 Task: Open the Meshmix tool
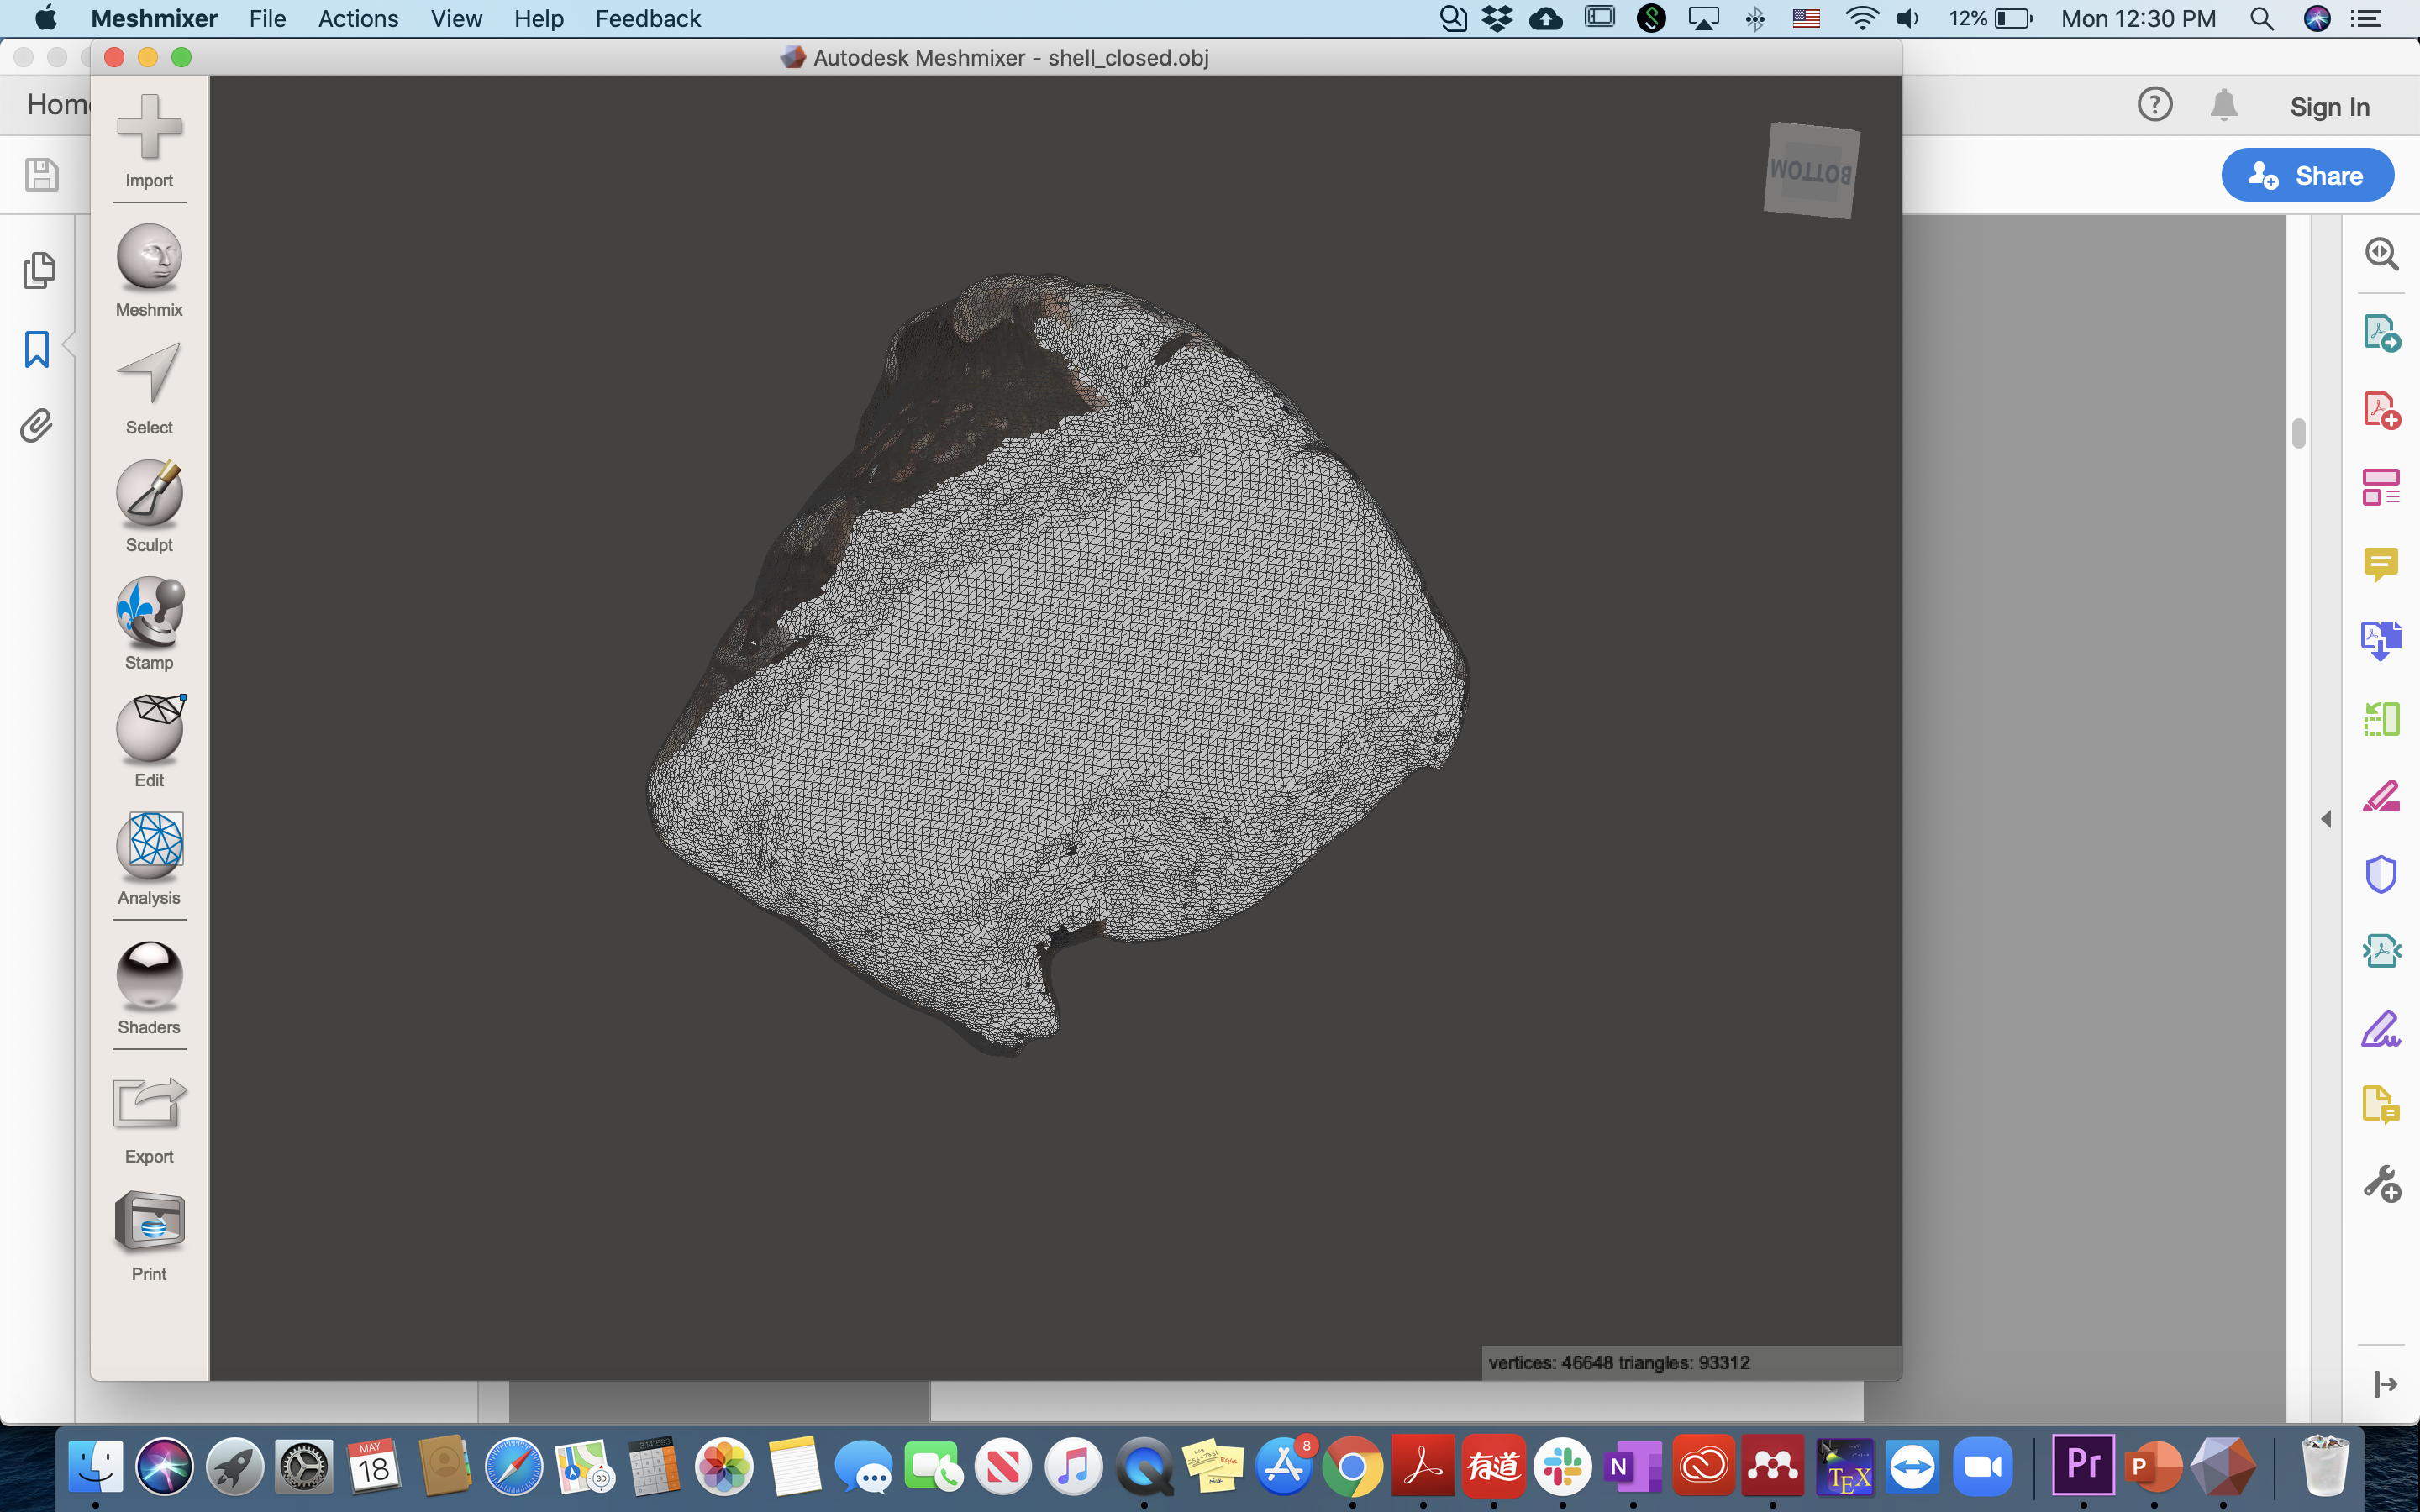click(149, 257)
